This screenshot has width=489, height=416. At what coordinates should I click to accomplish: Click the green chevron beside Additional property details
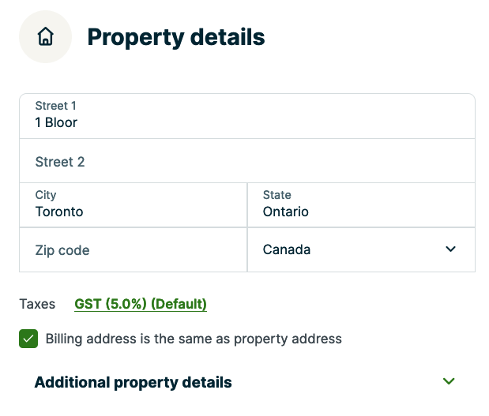click(449, 381)
